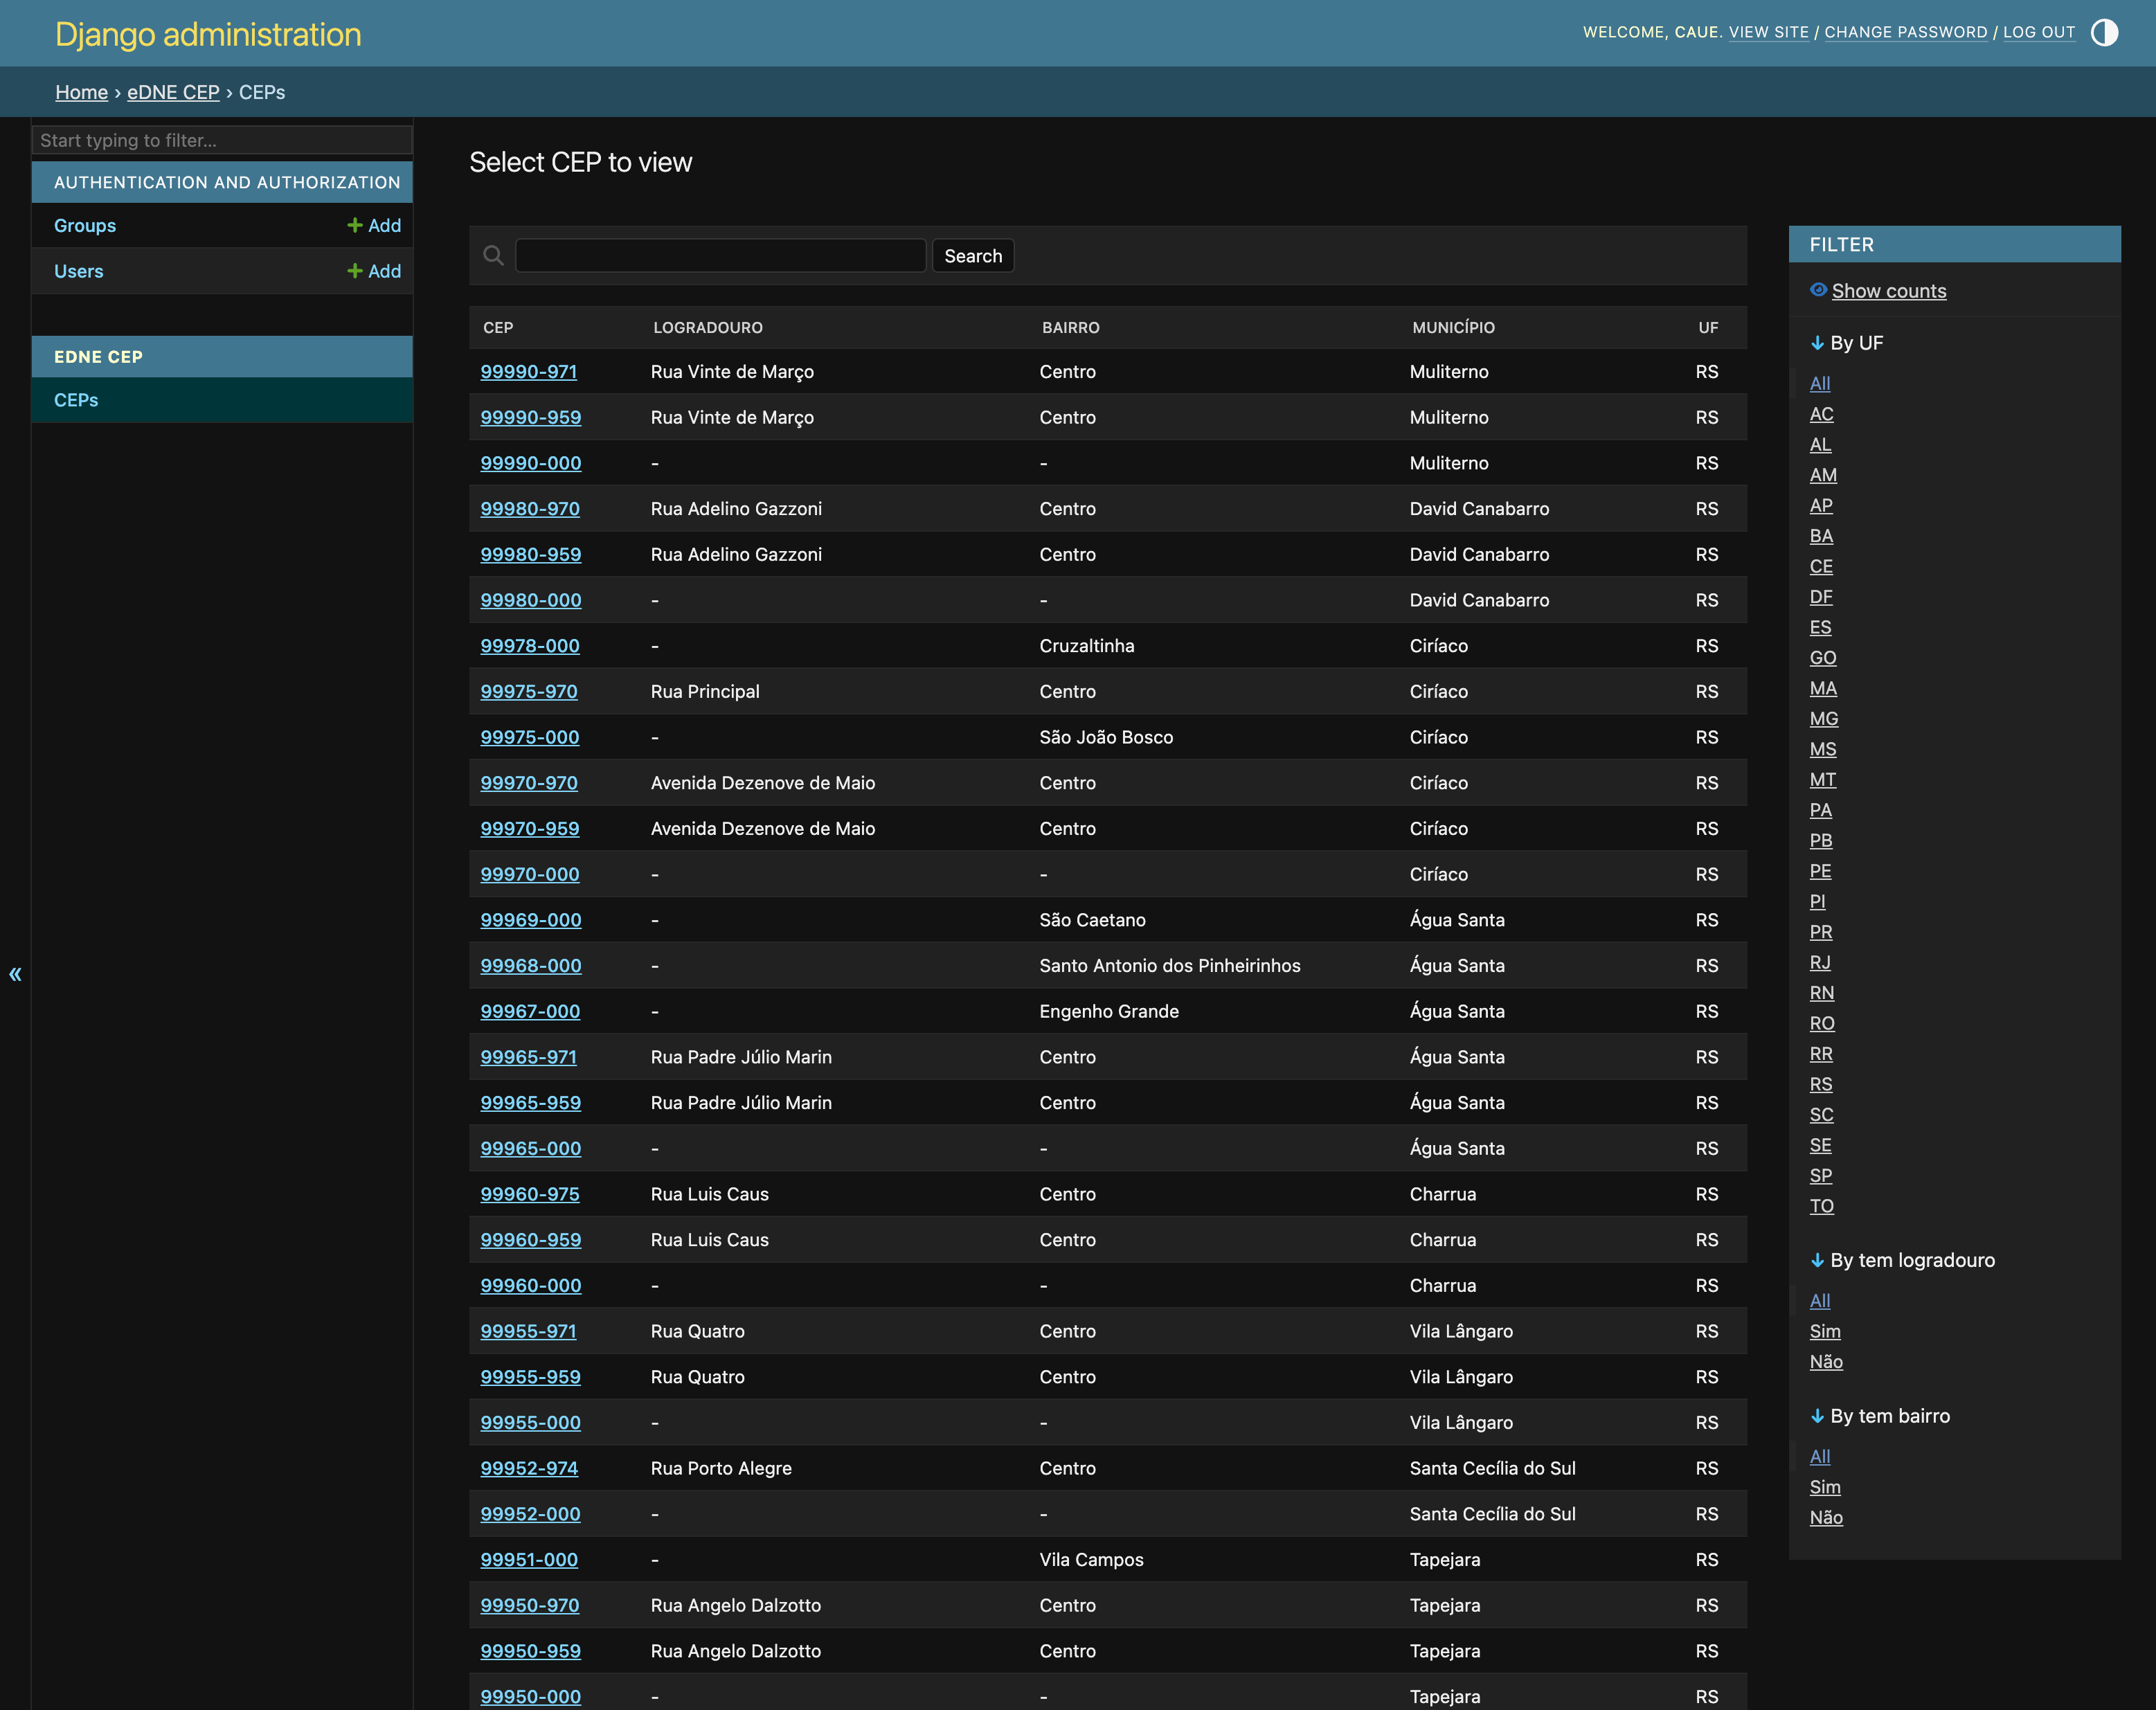
Task: Open the Users model in sidebar
Action: pyautogui.click(x=79, y=272)
